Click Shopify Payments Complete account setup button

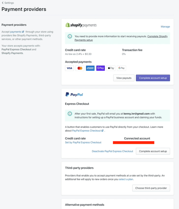tap(153, 78)
